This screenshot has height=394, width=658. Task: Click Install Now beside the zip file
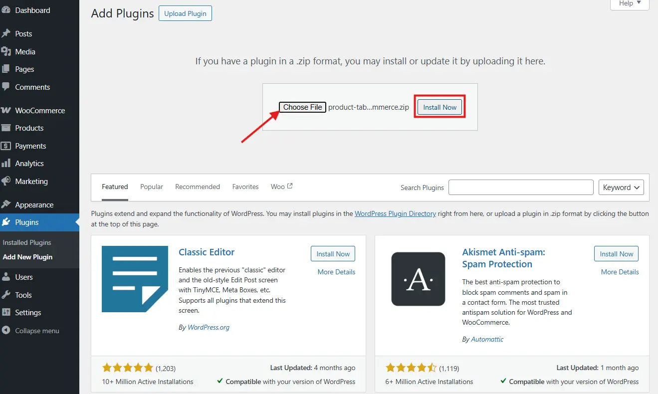point(440,107)
